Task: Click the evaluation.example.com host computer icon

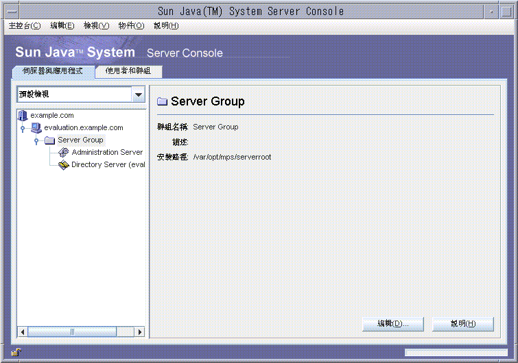Action: click(36, 127)
